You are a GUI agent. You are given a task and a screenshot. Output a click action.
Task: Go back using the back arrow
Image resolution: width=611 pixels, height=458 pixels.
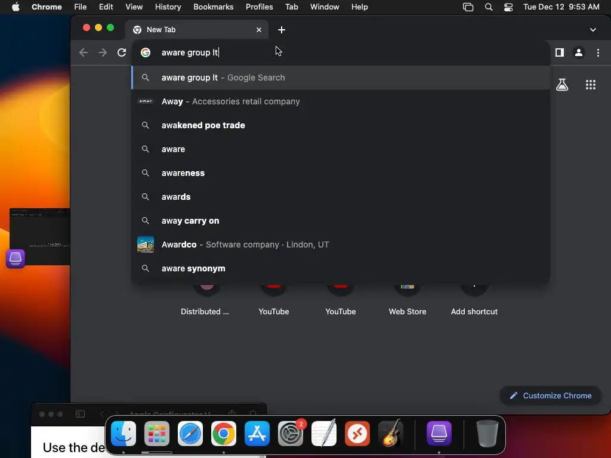pyautogui.click(x=84, y=52)
